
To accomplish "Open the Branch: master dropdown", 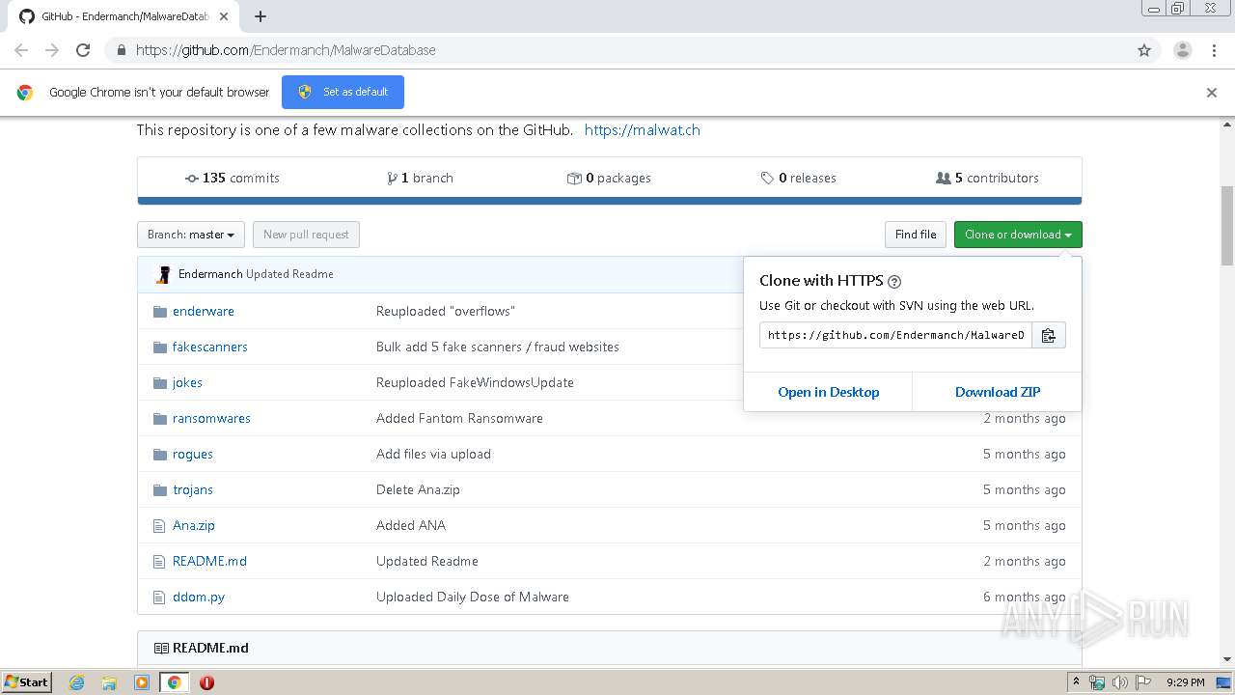I will click(x=191, y=235).
